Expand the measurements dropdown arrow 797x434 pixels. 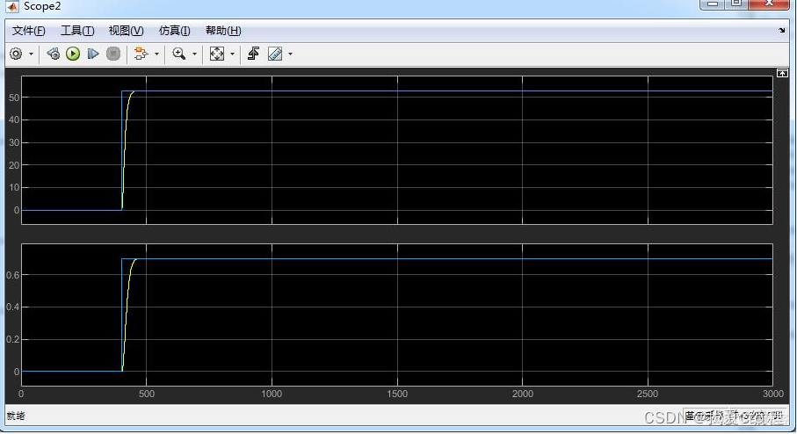(290, 54)
